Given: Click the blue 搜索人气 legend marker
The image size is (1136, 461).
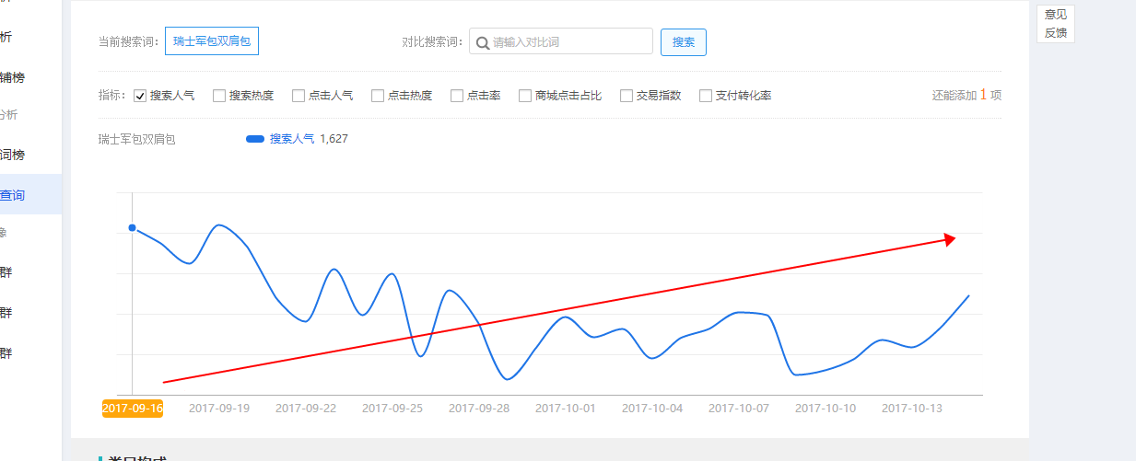Looking at the screenshot, I should (255, 139).
